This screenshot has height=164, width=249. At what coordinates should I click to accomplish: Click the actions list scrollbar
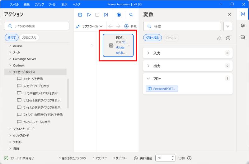pyautogui.click(x=68, y=93)
